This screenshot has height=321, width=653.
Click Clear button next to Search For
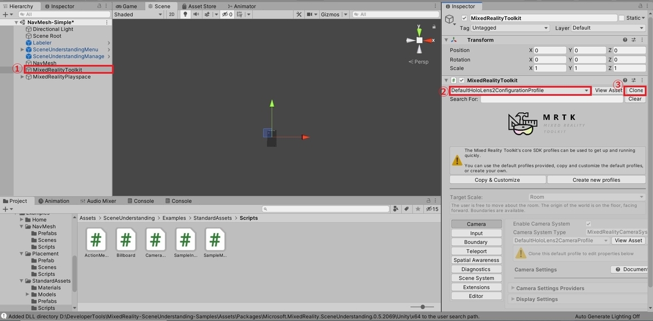pyautogui.click(x=635, y=99)
